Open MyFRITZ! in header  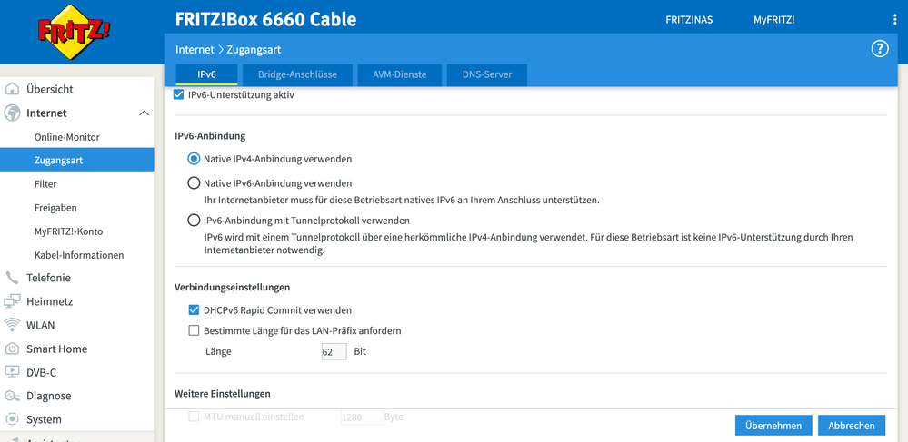pyautogui.click(x=773, y=20)
